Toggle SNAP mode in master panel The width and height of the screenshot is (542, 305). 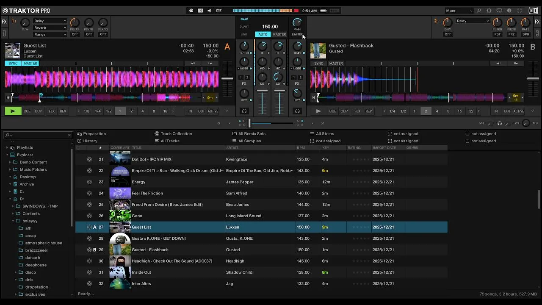244,19
